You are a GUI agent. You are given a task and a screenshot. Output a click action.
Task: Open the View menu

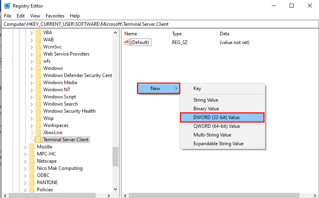click(x=35, y=16)
